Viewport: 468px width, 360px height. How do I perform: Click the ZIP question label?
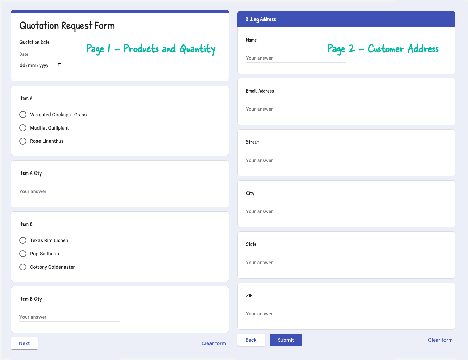point(249,296)
